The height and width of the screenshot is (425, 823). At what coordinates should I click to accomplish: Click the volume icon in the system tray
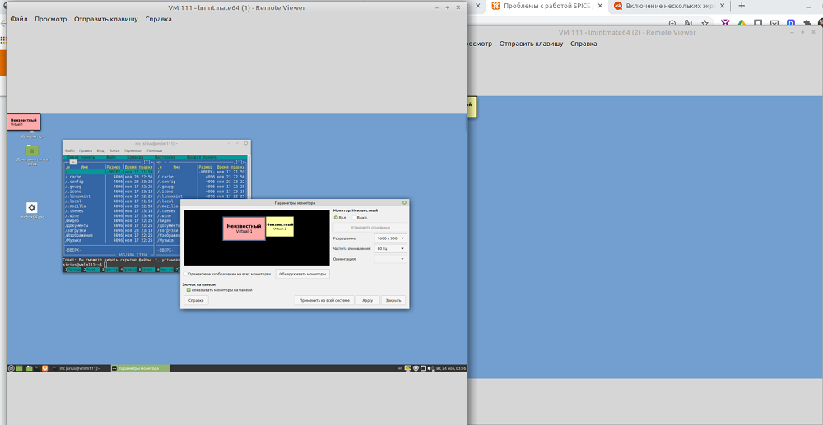pos(430,368)
